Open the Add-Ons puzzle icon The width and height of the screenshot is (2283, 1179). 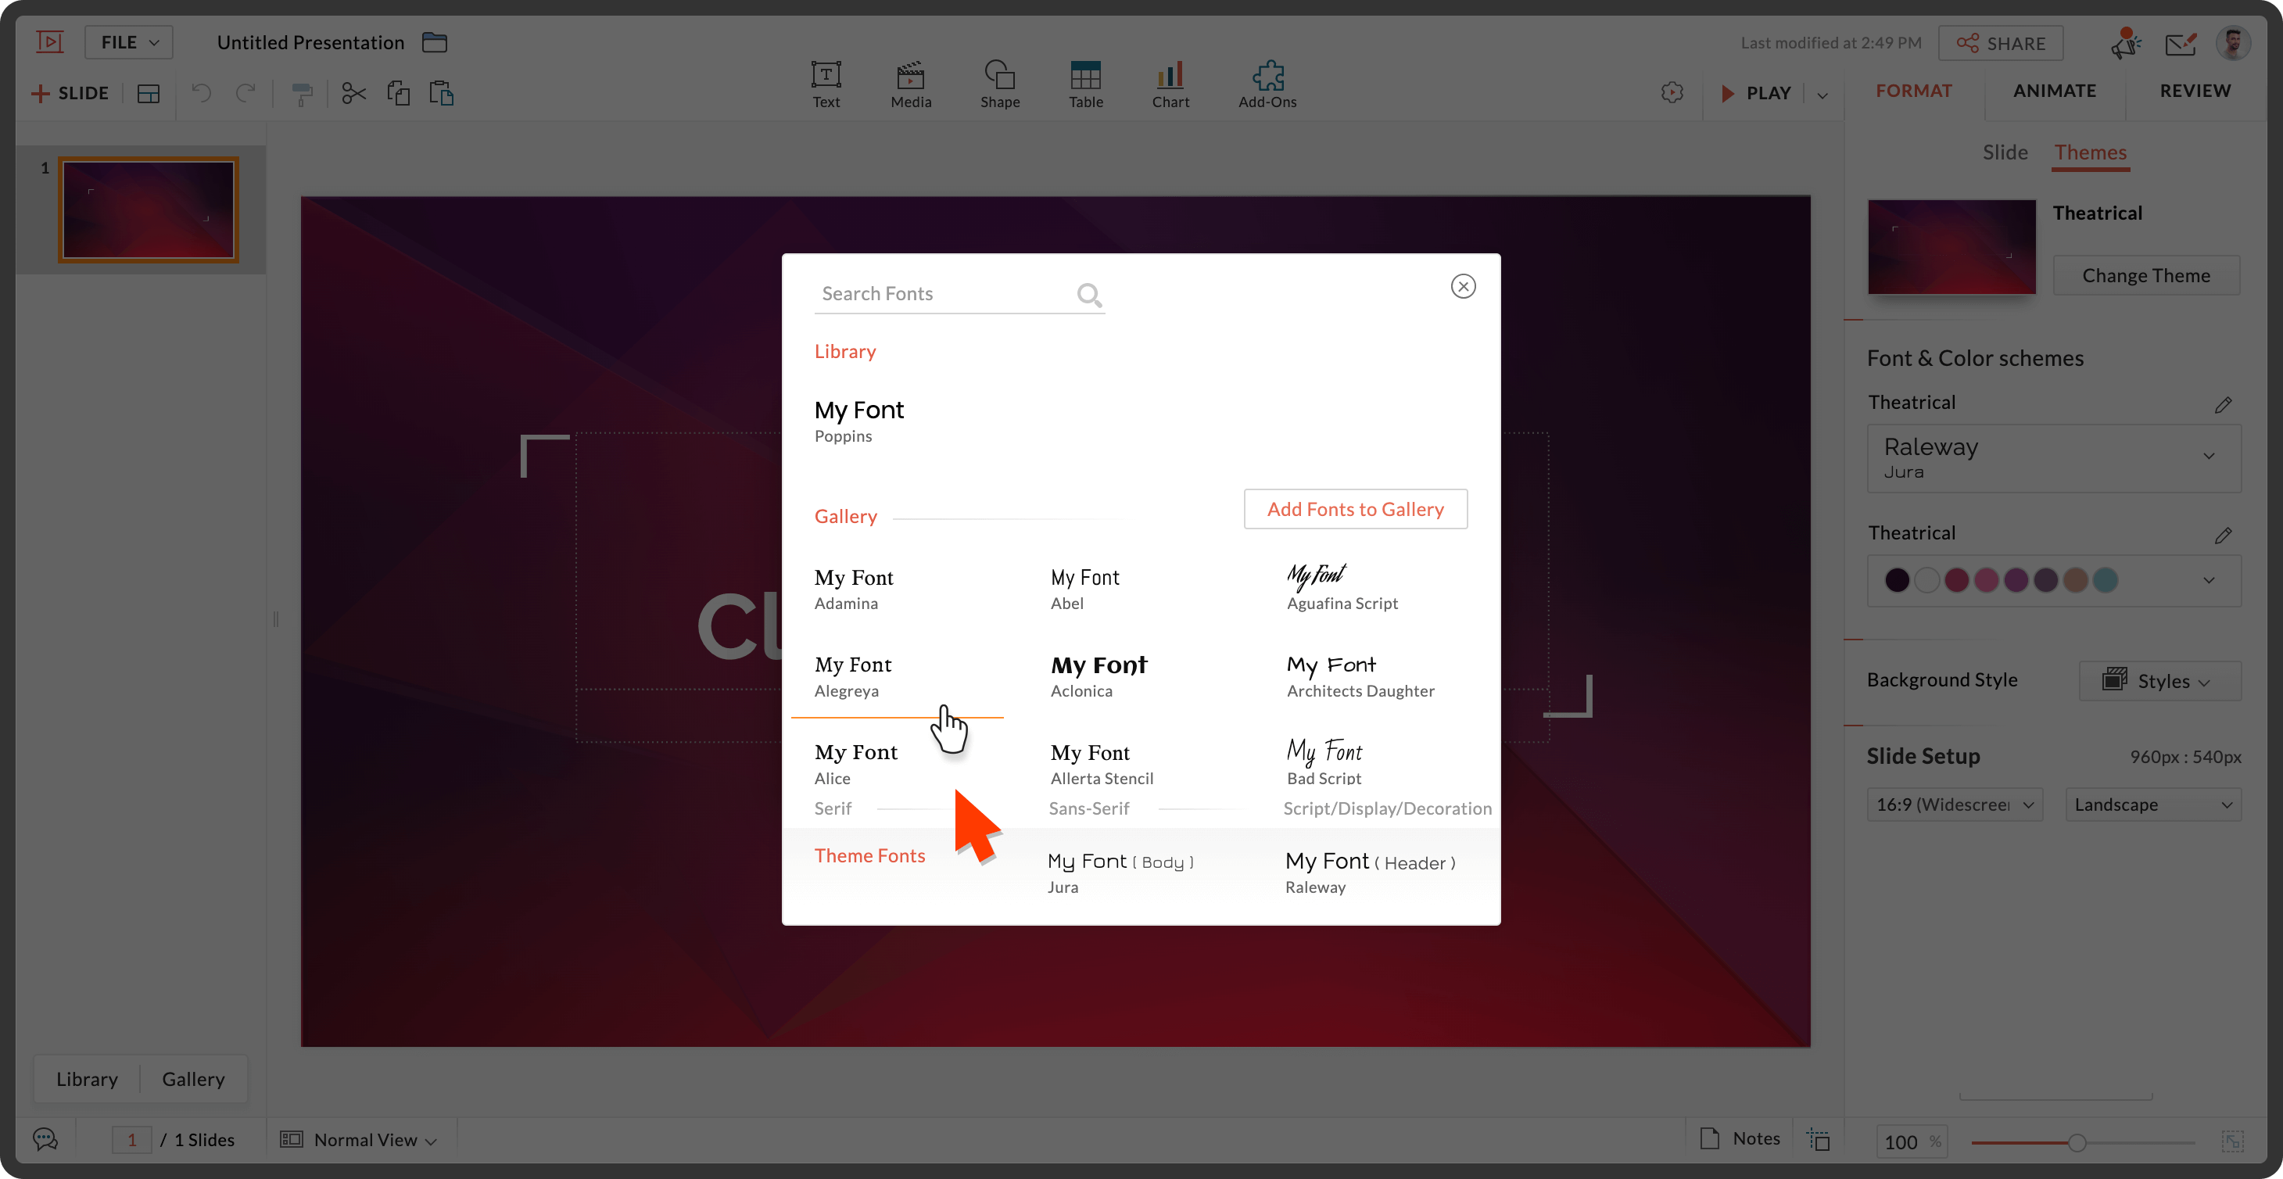pyautogui.click(x=1267, y=77)
